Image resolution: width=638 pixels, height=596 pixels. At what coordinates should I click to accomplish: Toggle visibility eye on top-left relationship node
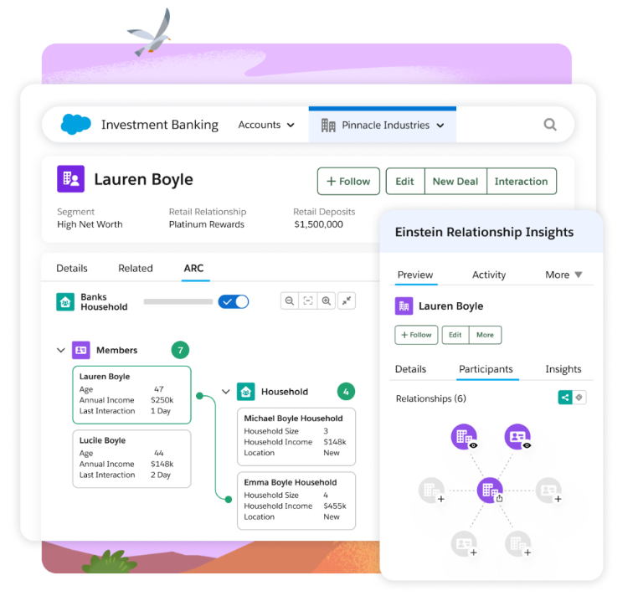[474, 446]
